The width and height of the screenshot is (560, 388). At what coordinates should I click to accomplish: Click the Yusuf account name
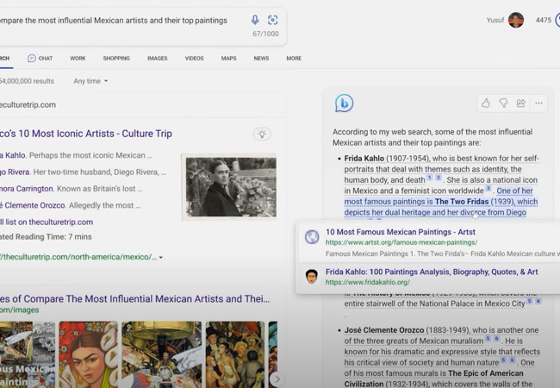(x=495, y=21)
